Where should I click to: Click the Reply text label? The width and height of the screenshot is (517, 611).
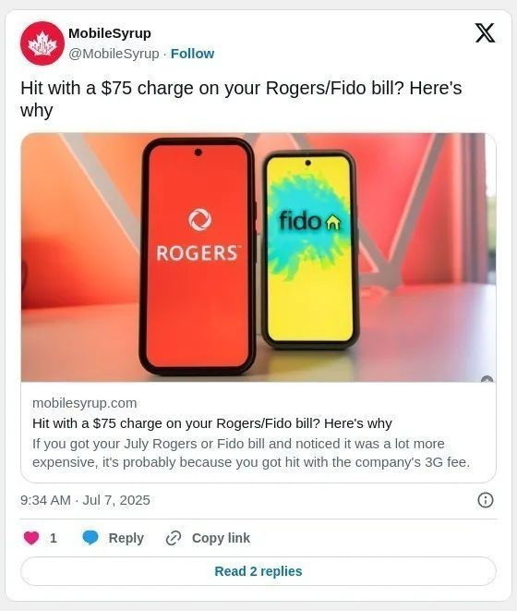126,538
